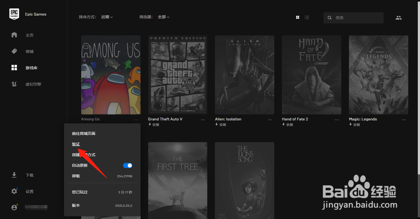Click 版本 version entry in menu
420x219 pixels.
102,205
